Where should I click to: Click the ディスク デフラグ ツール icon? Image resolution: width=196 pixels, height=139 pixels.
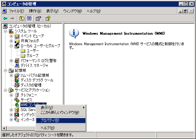pyautogui.click(x=17, y=80)
